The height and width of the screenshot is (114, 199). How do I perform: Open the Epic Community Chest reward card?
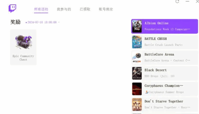(23, 47)
